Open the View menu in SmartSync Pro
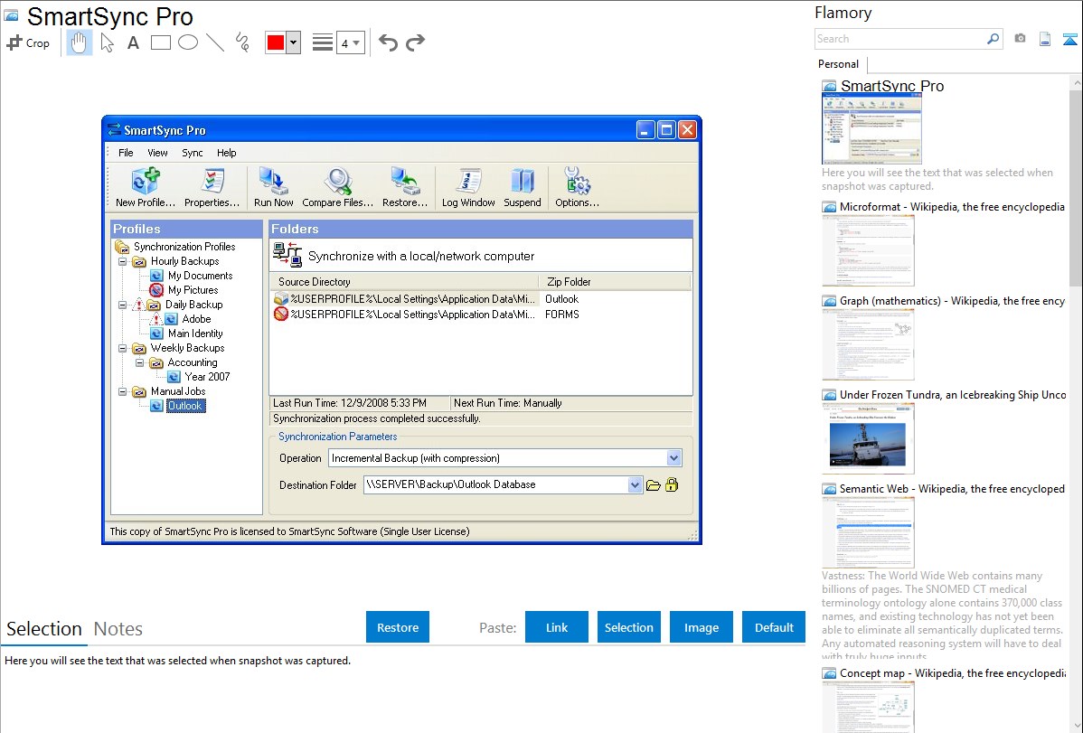The height and width of the screenshot is (733, 1083). click(x=157, y=153)
